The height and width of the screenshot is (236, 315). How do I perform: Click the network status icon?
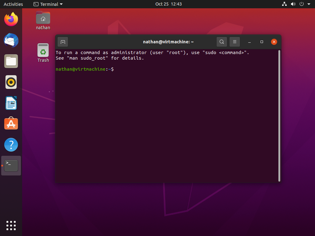click(x=284, y=4)
